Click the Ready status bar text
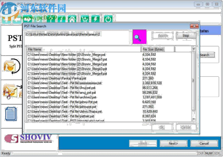This screenshot has width=223, height=160. 6,153
